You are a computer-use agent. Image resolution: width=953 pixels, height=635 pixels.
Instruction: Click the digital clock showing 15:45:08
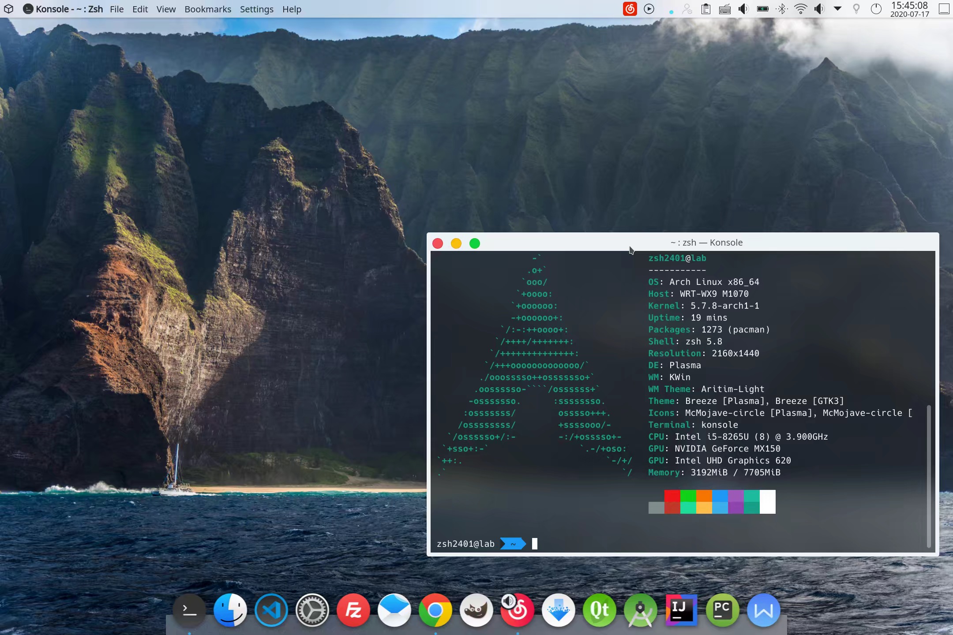(909, 9)
